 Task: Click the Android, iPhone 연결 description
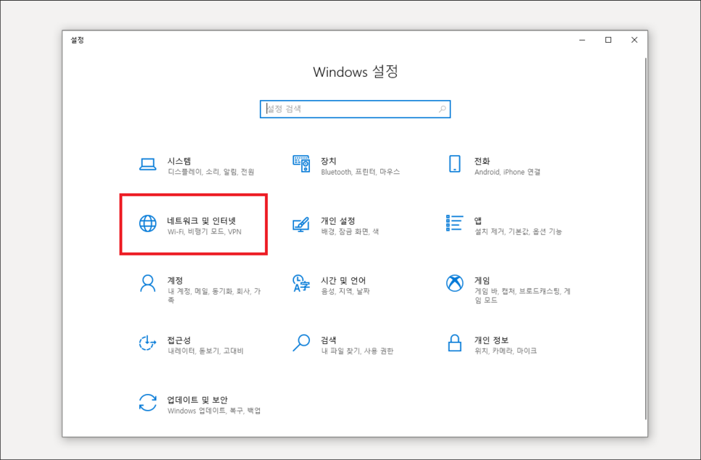(507, 172)
